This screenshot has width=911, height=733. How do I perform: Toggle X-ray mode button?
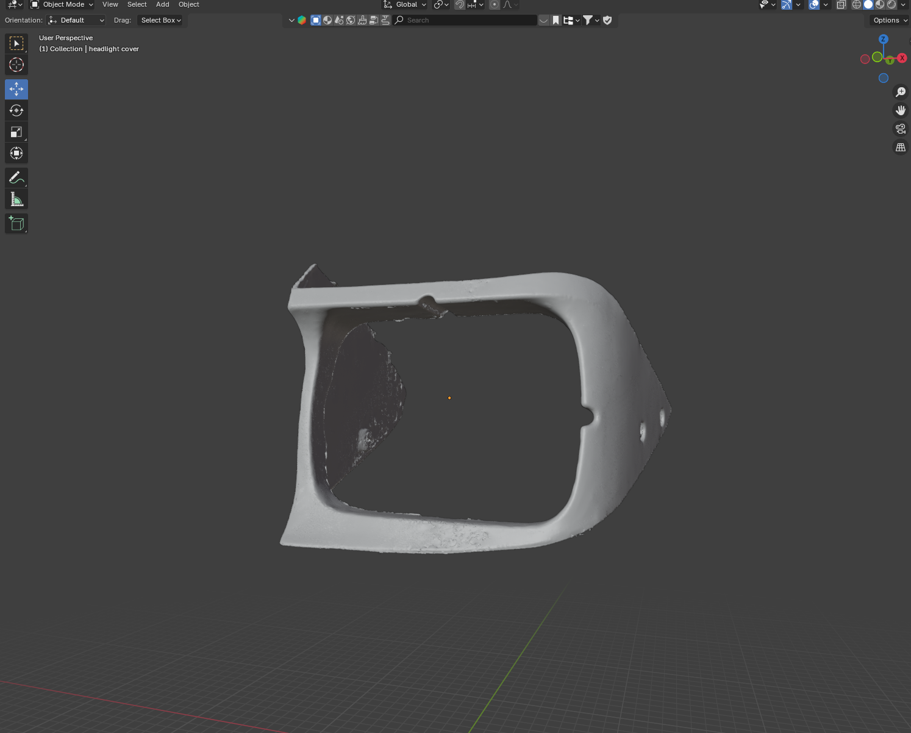point(841,5)
